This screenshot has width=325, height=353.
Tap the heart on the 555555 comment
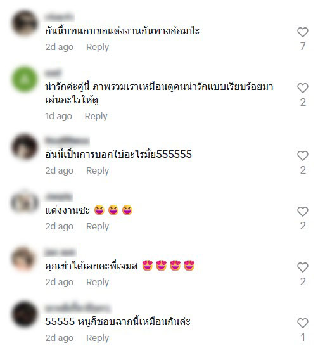tap(303, 156)
